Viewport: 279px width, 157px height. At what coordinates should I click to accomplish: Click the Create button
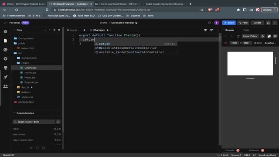257,23
